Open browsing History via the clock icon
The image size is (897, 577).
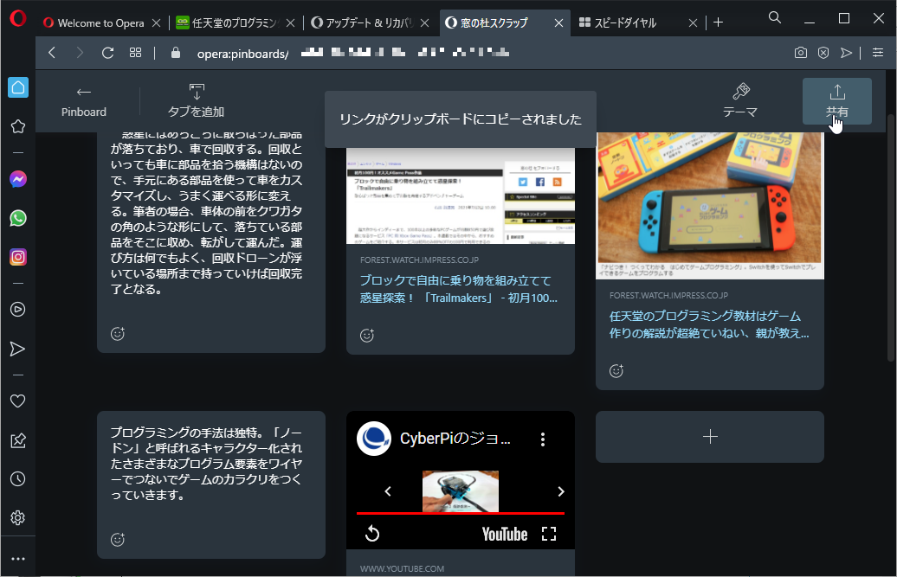17,478
